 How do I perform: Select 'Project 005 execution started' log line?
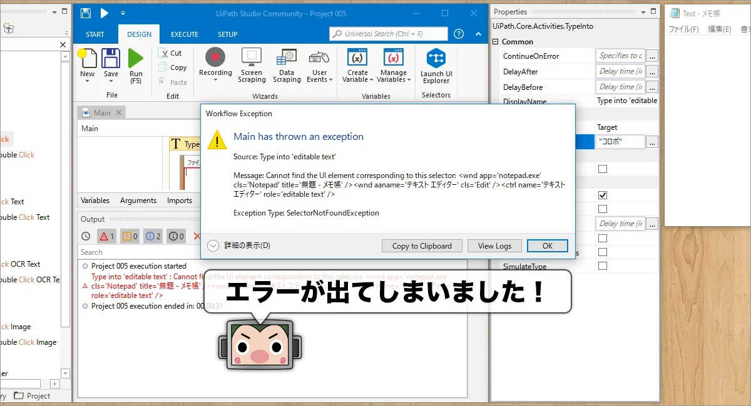pyautogui.click(x=139, y=266)
